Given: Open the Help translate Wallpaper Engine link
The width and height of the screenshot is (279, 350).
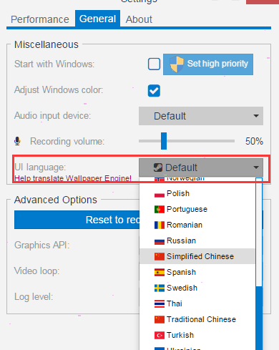Looking at the screenshot, I should 73,178.
